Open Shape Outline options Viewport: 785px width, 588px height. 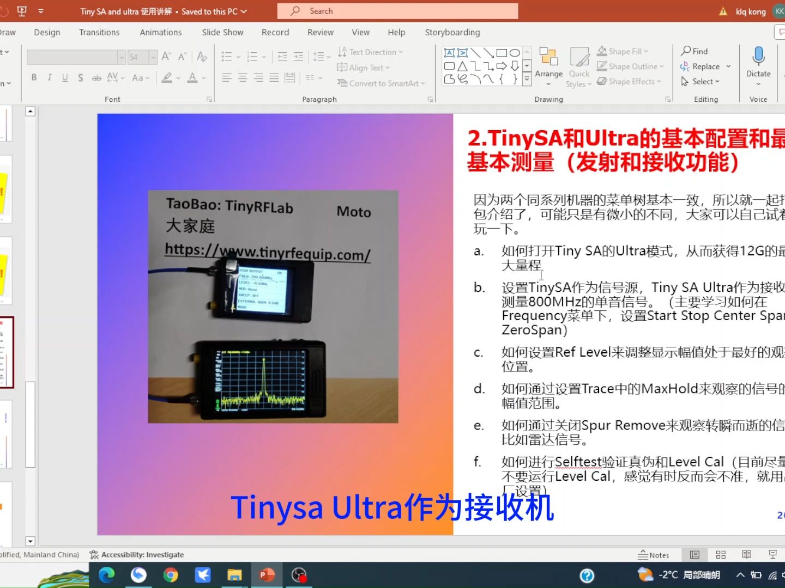(631, 66)
